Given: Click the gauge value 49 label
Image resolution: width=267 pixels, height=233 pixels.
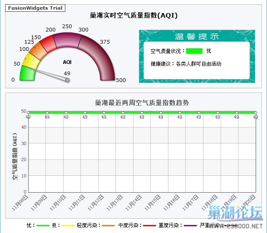Looking at the screenshot, I should pos(67,73).
